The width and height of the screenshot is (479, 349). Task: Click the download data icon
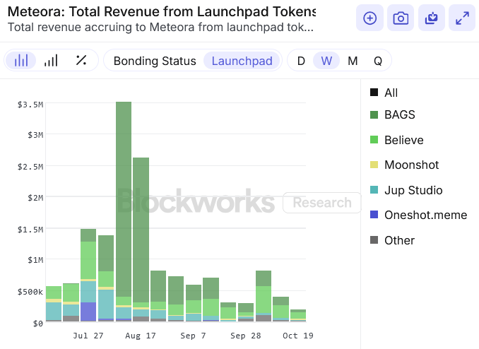(431, 18)
